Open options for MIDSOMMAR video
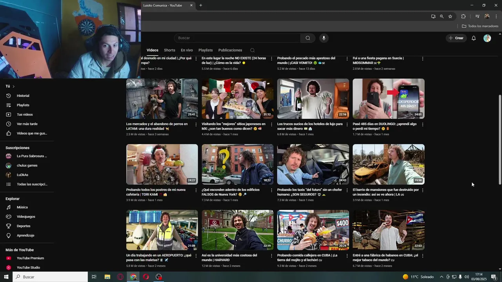502x282 pixels. (x=422, y=59)
